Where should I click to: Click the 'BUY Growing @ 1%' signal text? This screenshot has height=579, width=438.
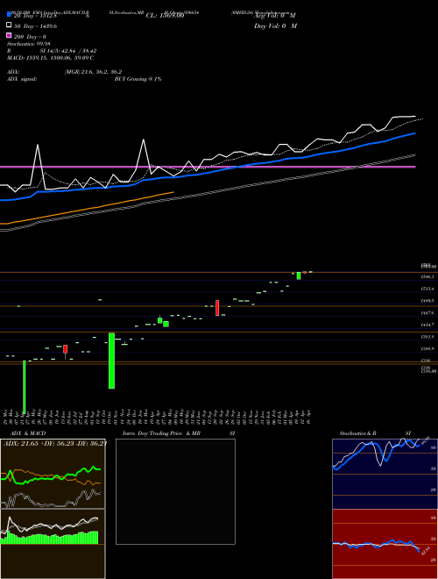[138, 79]
